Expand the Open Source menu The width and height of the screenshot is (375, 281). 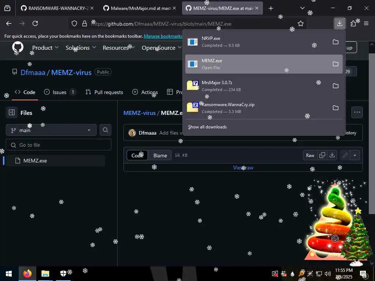click(162, 48)
